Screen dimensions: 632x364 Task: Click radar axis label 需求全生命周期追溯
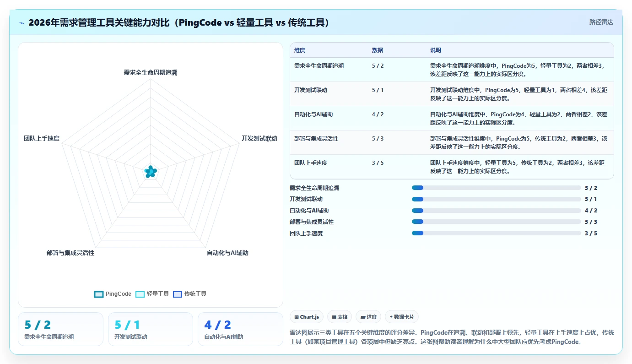pos(150,72)
